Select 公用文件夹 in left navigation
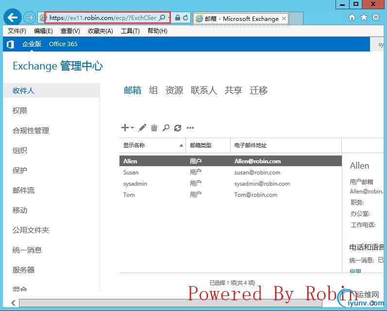 tap(31, 230)
